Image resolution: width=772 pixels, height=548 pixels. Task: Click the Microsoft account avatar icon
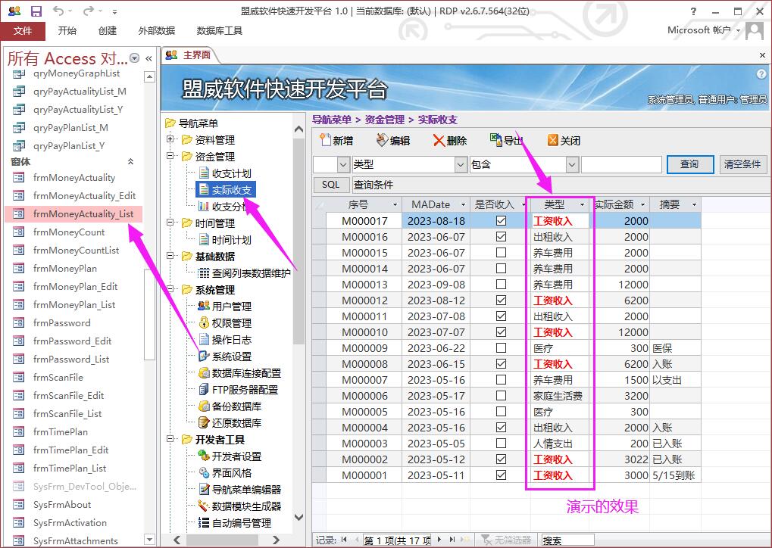pos(755,30)
